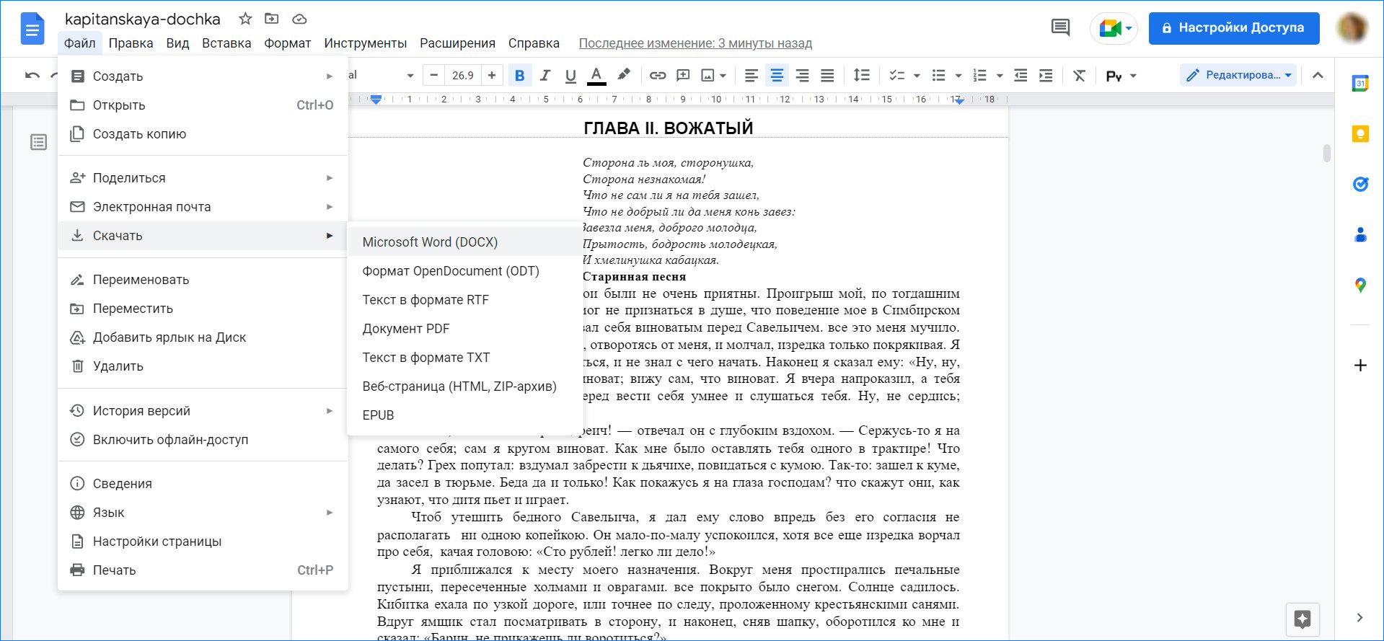1384x641 pixels.
Task: Open Google Maps side panel
Action: click(x=1360, y=286)
